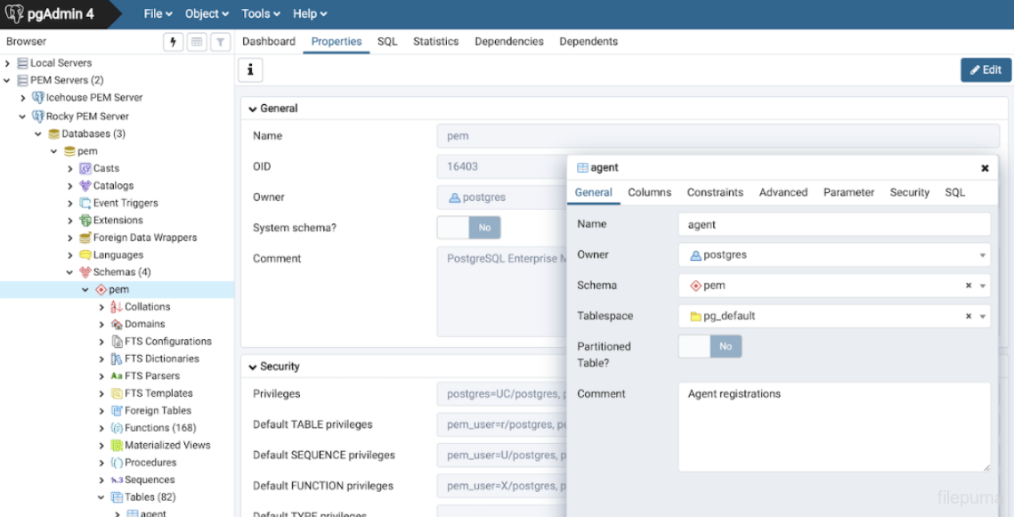This screenshot has width=1014, height=517.
Task: Select the Functions (168) tree node
Action: point(159,428)
